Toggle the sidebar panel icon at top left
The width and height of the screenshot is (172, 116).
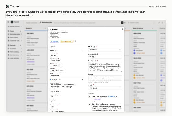pos(8,22)
